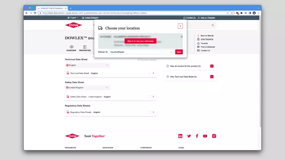Viewport: 285px width, 160px height.
Task: Click Find a Distributor
Action: [x=206, y=47]
